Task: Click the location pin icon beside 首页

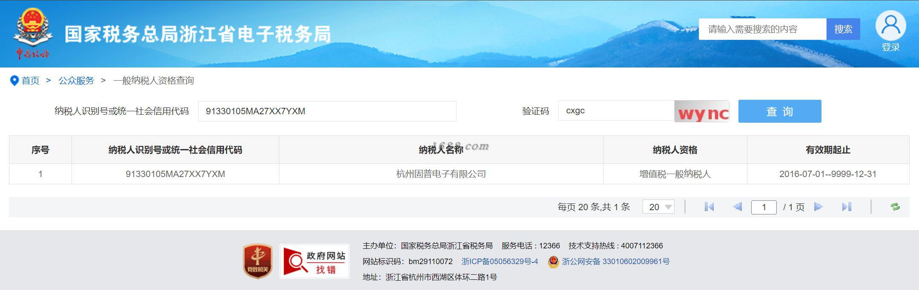Action: tap(14, 81)
